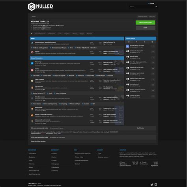
Task: Click the Support forum lifebuoy icon
Action: (x=32, y=52)
